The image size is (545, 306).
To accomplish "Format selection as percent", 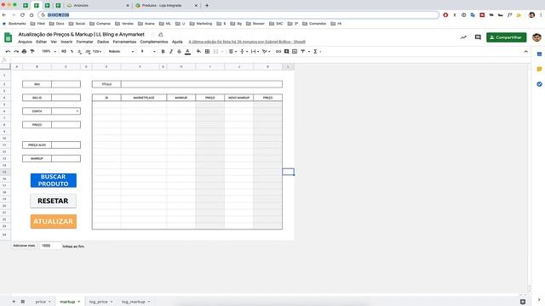I will [72, 51].
